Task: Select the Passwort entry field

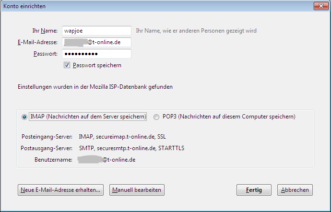Action: coord(96,54)
